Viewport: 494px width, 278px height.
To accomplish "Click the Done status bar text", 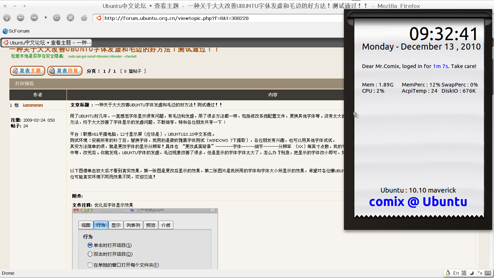I will (8, 273).
